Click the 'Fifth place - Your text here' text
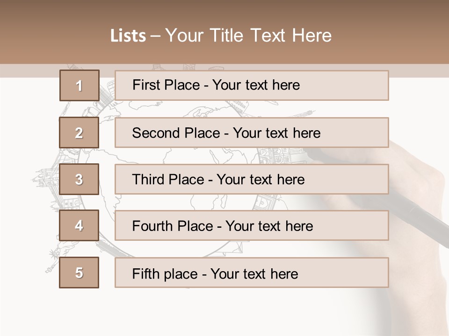The height and width of the screenshot is (336, 449). (x=215, y=274)
